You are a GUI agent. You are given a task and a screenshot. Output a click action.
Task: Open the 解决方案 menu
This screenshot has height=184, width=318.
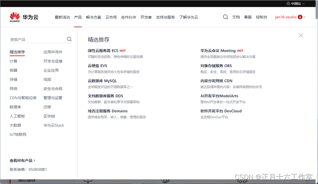pyautogui.click(x=93, y=17)
